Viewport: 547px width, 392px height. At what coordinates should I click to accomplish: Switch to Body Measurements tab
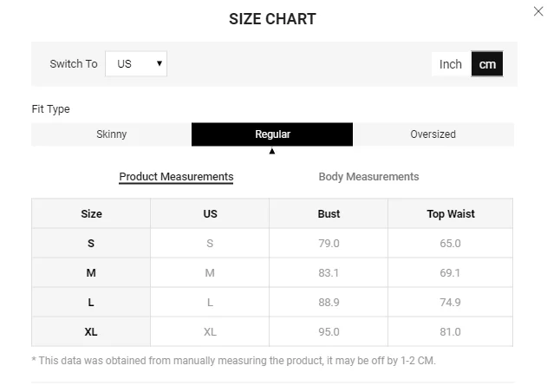[368, 177]
